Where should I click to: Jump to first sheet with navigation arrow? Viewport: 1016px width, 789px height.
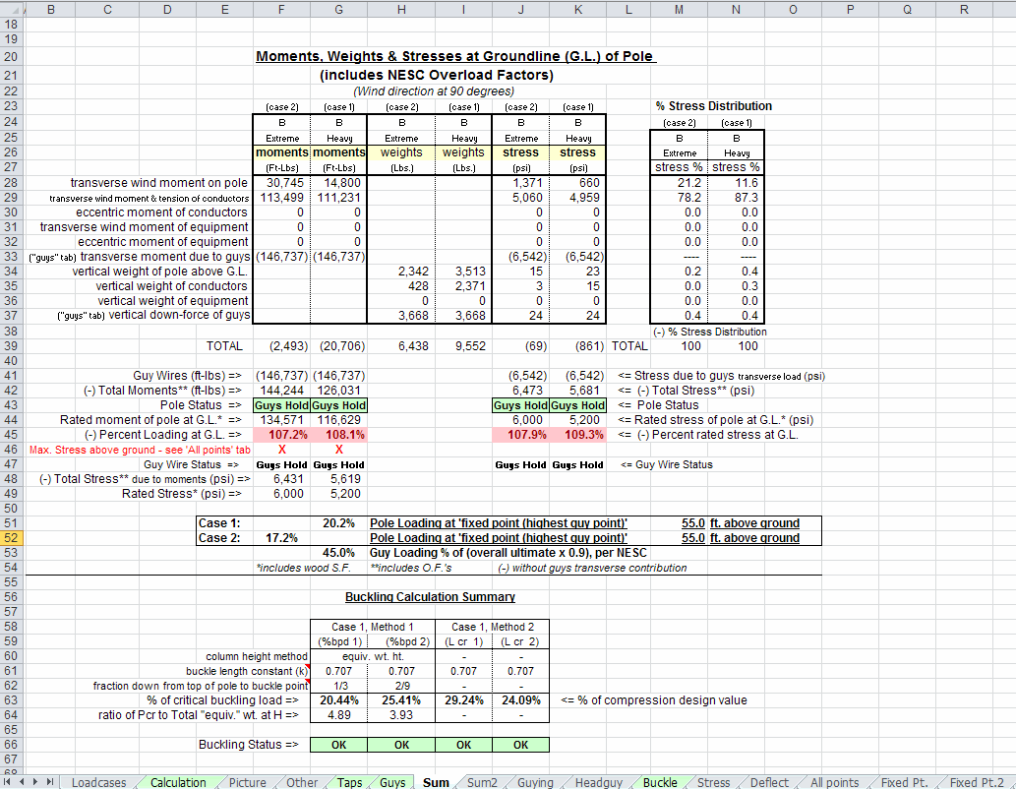(x=8, y=782)
